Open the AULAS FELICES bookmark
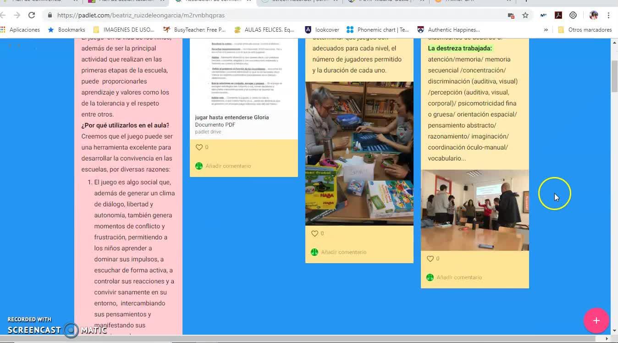This screenshot has width=618, height=343. pos(265,30)
